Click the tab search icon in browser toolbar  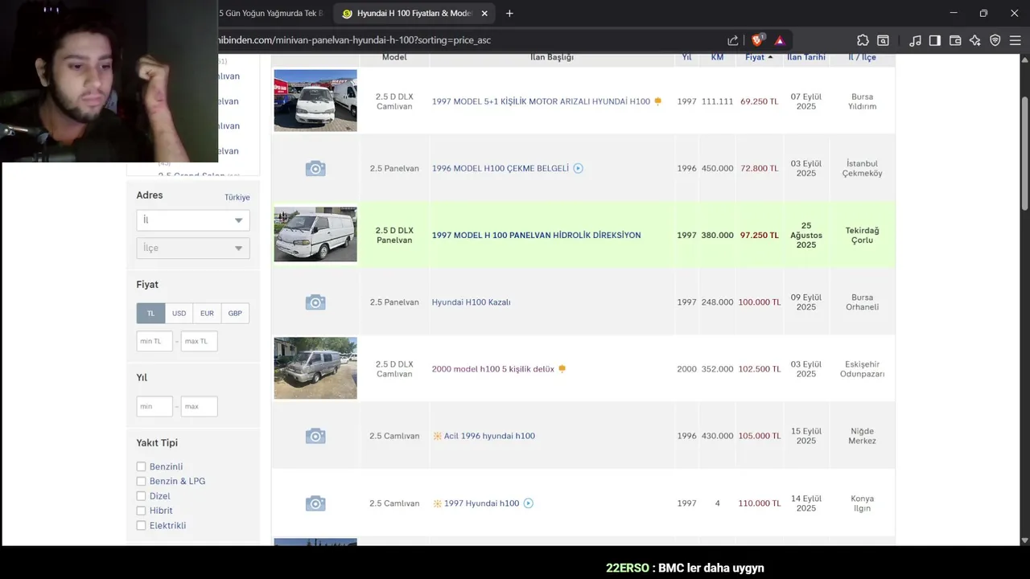click(884, 40)
